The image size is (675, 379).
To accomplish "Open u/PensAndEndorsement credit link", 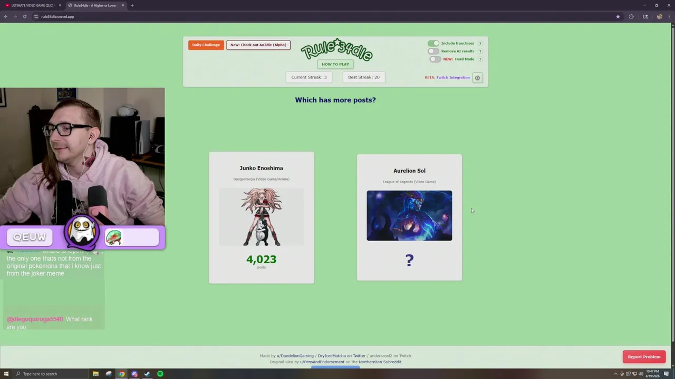I will click(322, 362).
